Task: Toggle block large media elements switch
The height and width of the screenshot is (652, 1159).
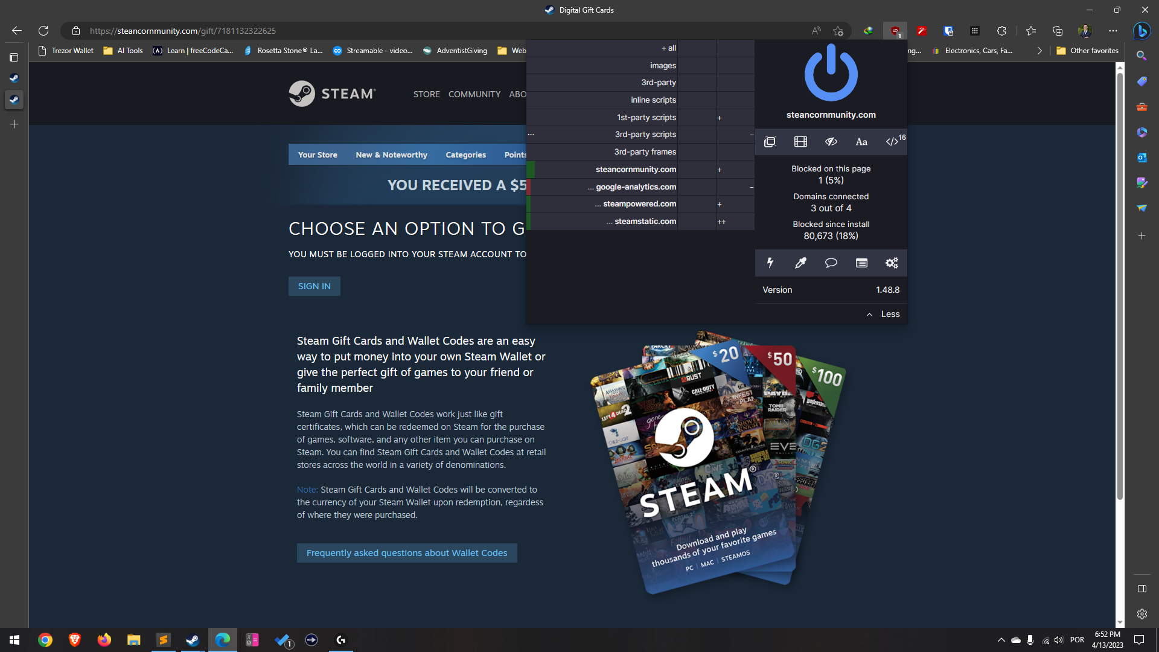Action: pos(800,142)
